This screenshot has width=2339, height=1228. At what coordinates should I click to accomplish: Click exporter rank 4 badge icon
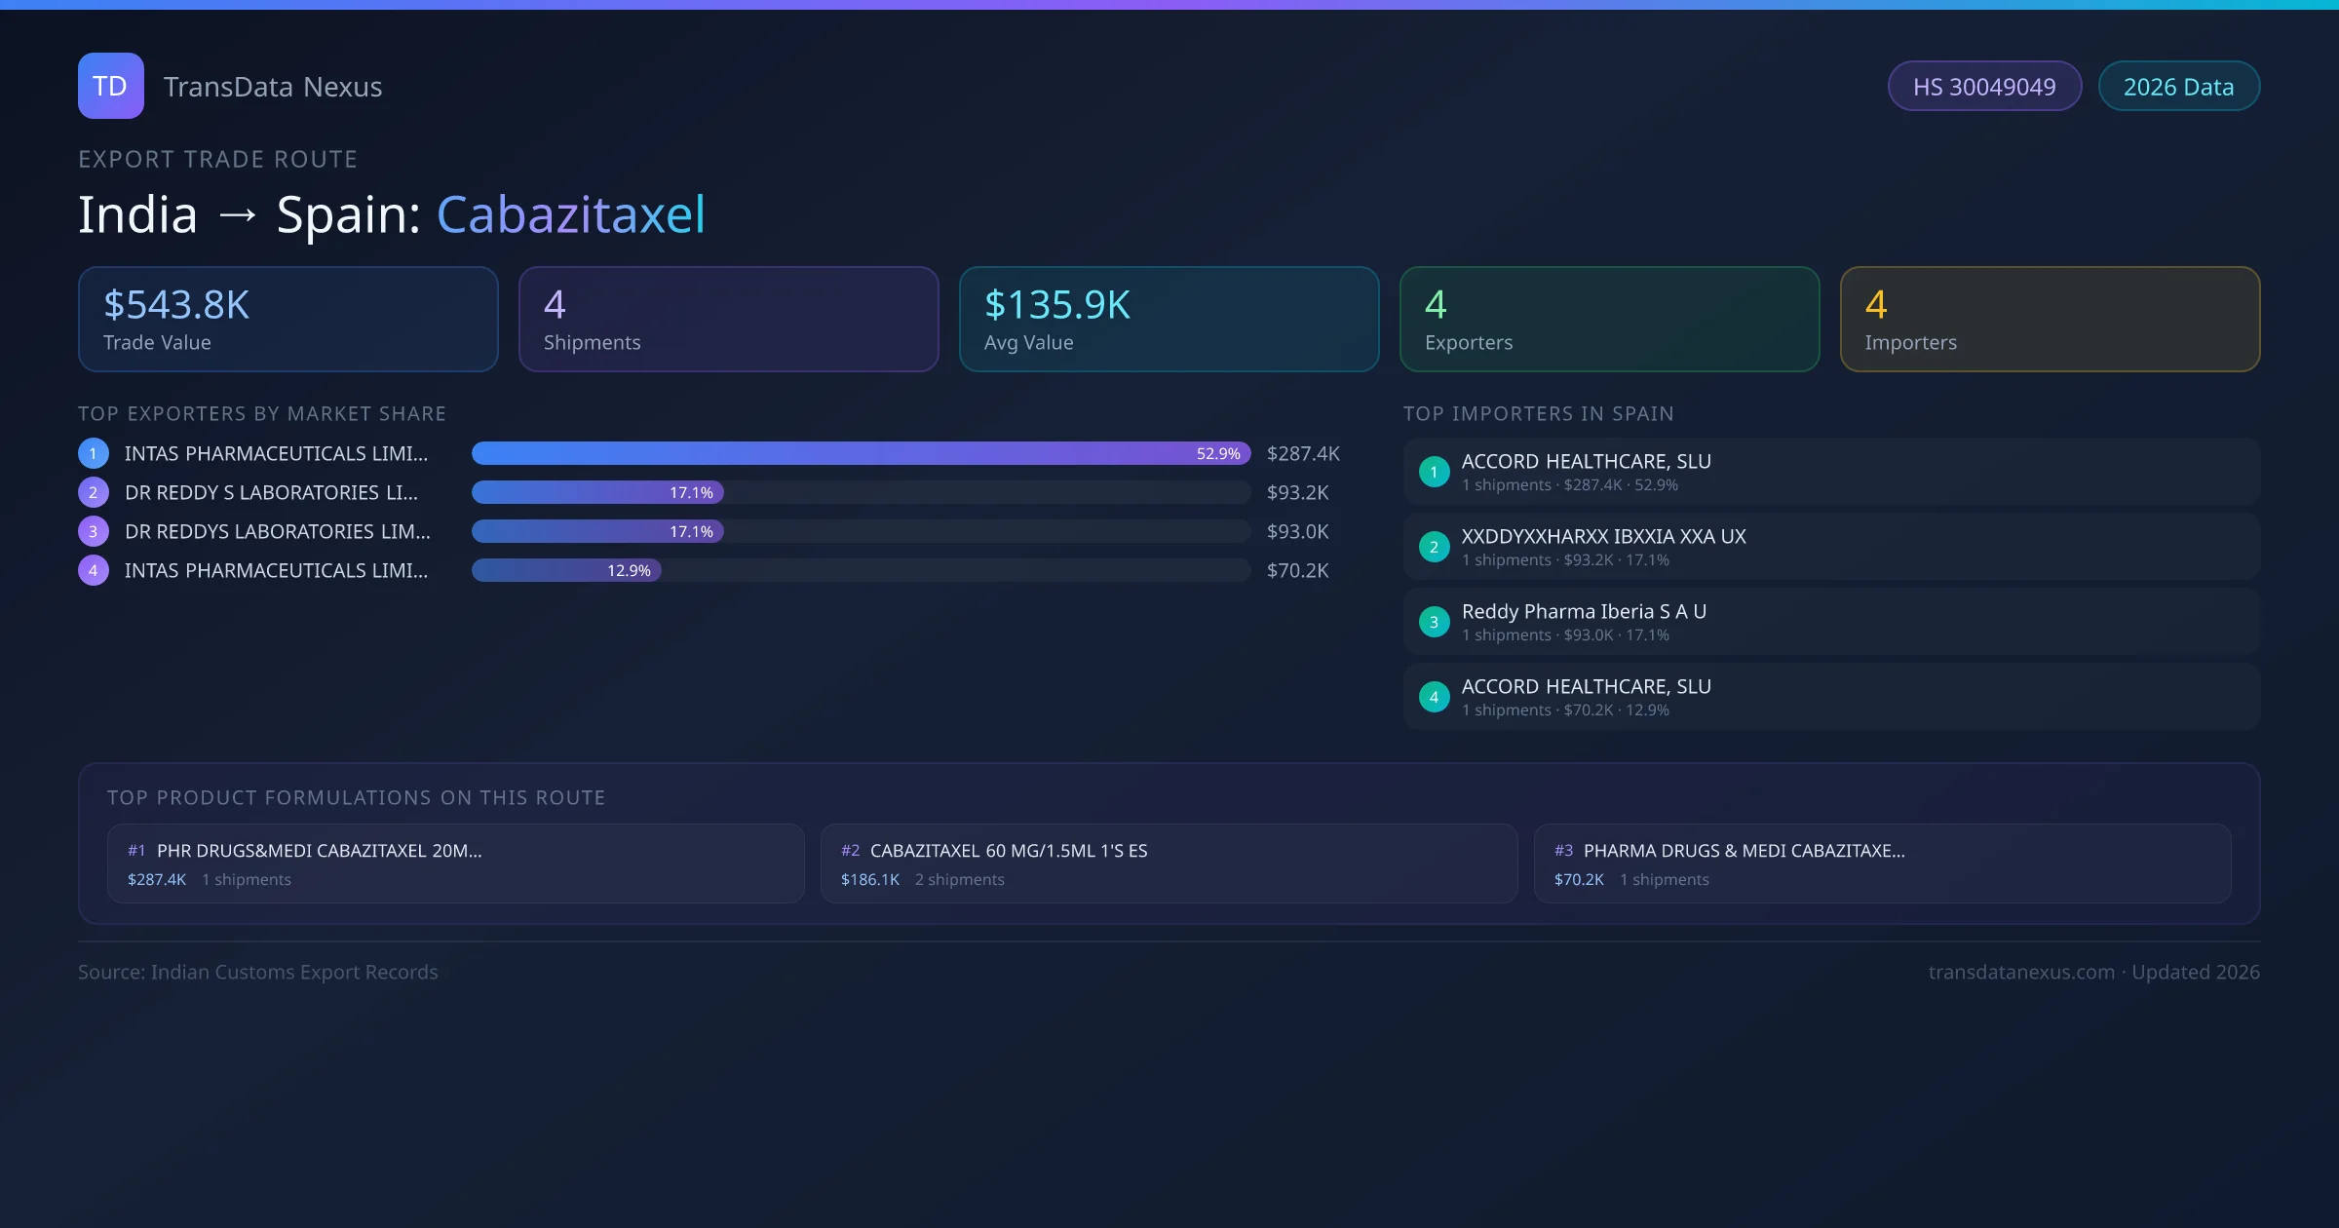(x=94, y=570)
